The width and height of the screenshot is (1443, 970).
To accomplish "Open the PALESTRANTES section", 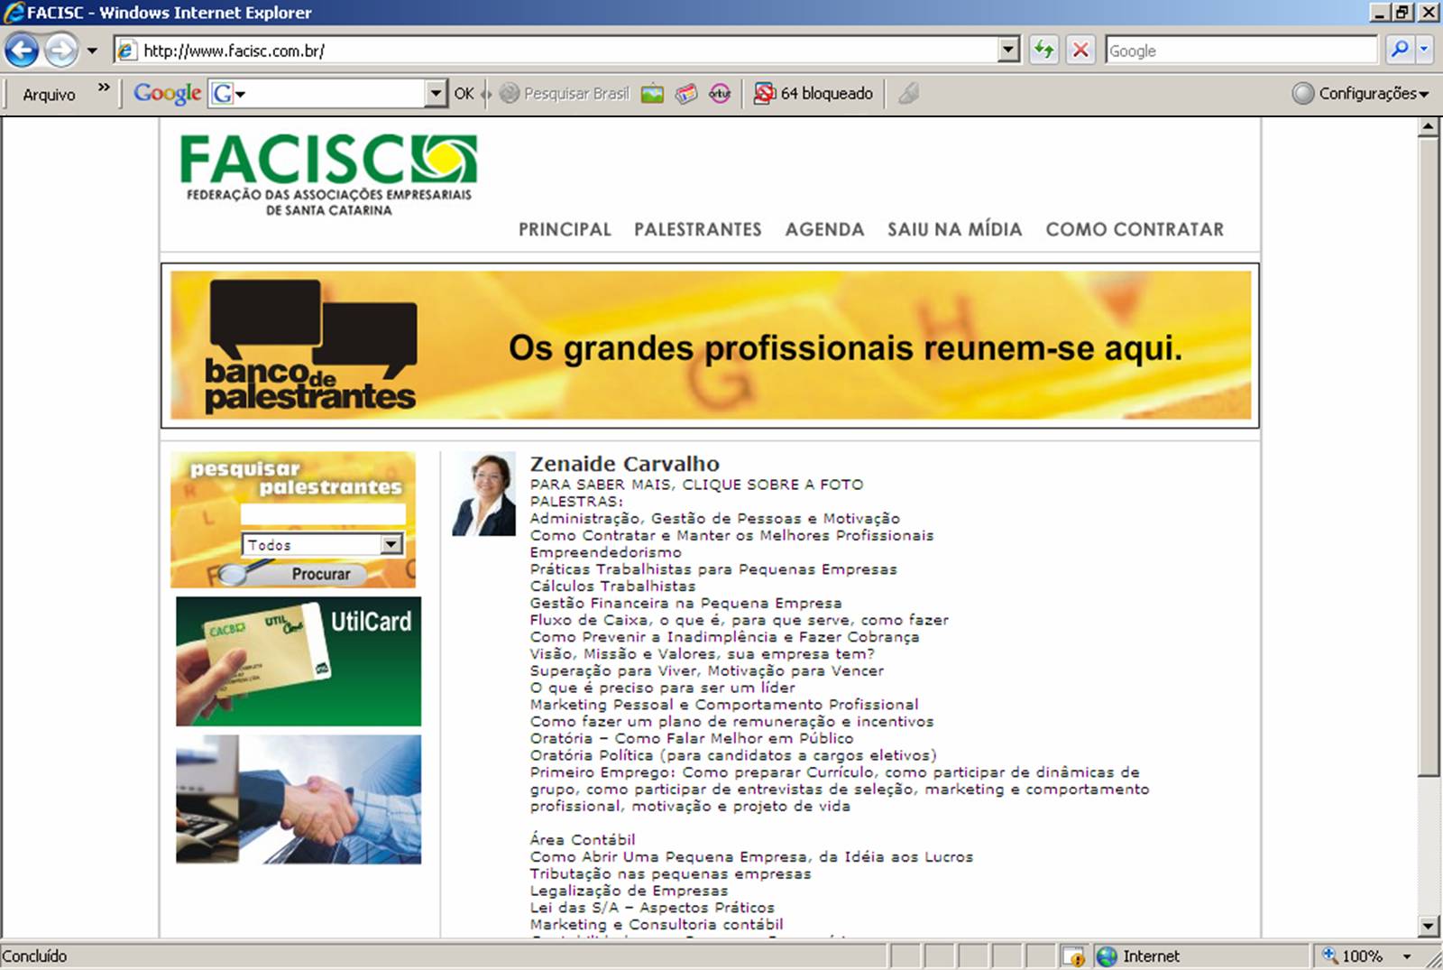I will [698, 229].
